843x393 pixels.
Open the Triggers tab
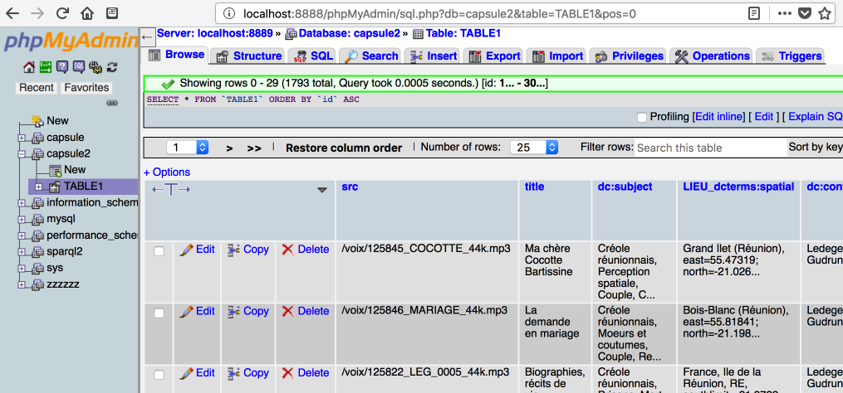tap(792, 56)
